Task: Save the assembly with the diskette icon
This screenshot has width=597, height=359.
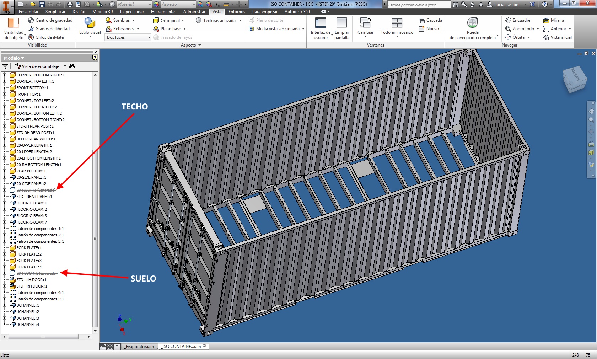Action: (x=42, y=4)
